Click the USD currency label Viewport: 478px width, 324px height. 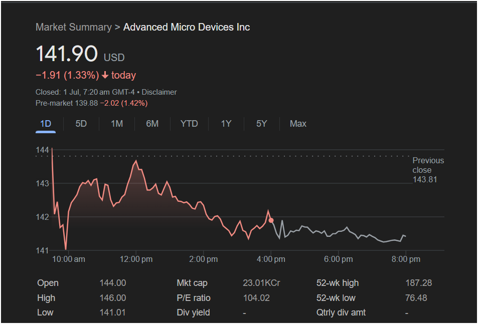(x=114, y=58)
